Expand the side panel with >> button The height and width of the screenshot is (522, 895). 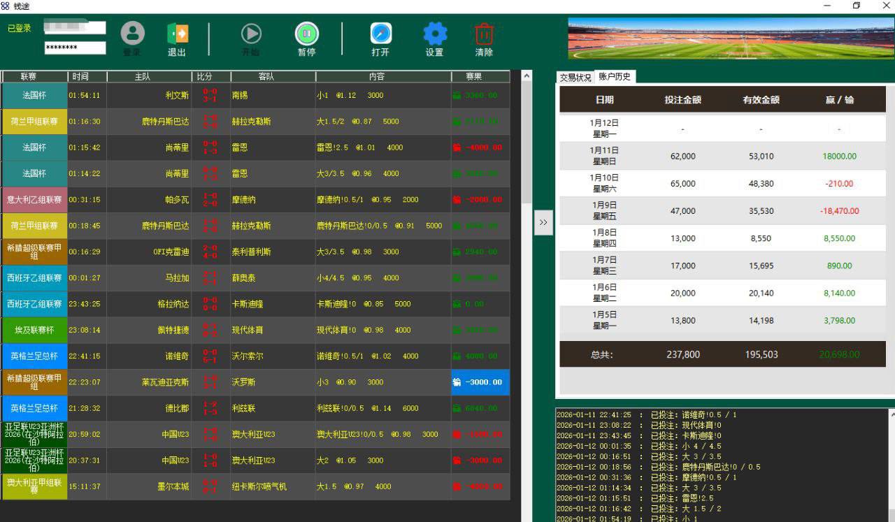[543, 222]
